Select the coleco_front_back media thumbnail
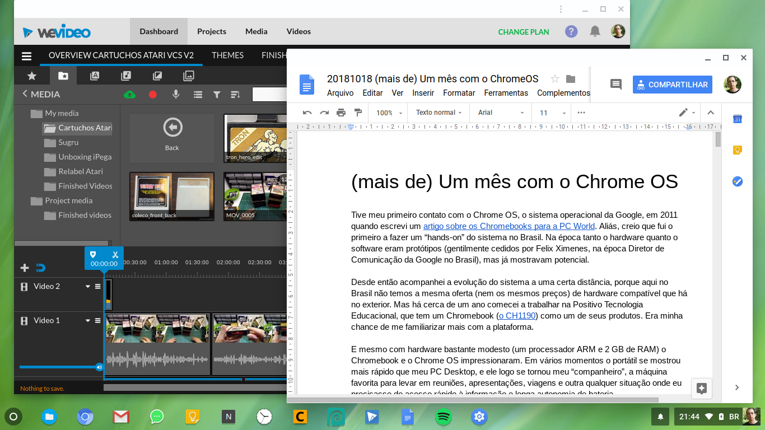This screenshot has width=765, height=430. (172, 196)
